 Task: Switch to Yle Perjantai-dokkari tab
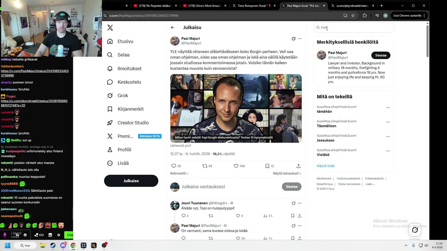(x=156, y=6)
